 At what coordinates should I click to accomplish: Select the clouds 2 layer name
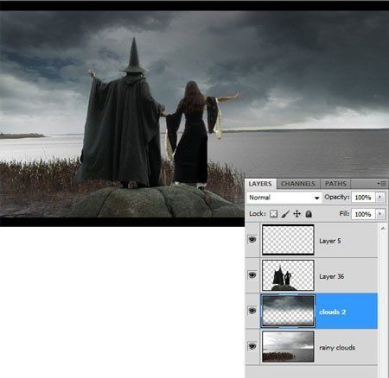click(332, 312)
